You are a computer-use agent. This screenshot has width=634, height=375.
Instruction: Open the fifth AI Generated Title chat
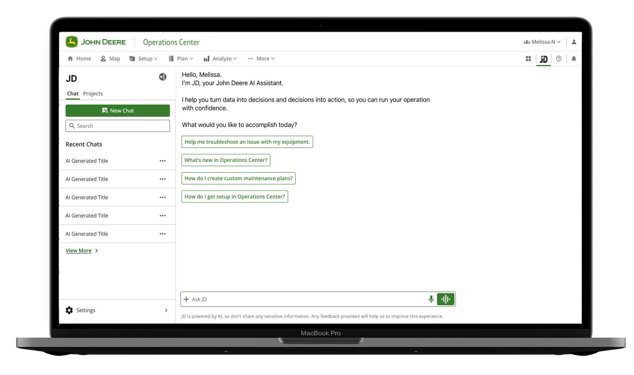point(87,234)
